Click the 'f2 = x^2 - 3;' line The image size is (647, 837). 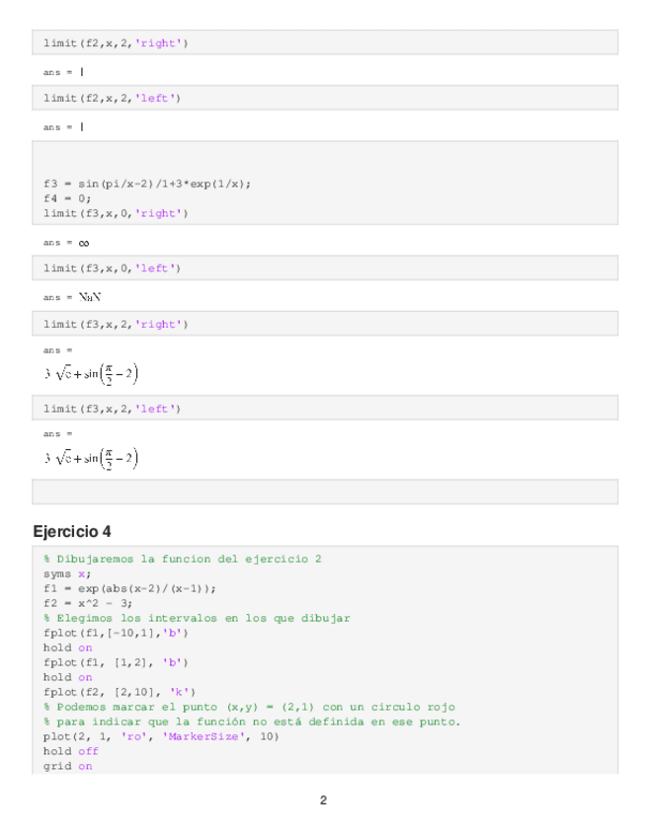click(88, 603)
